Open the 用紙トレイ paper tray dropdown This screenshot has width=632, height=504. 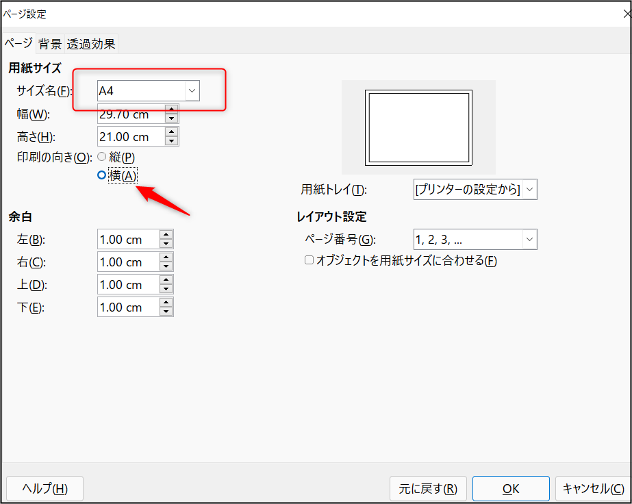point(475,190)
